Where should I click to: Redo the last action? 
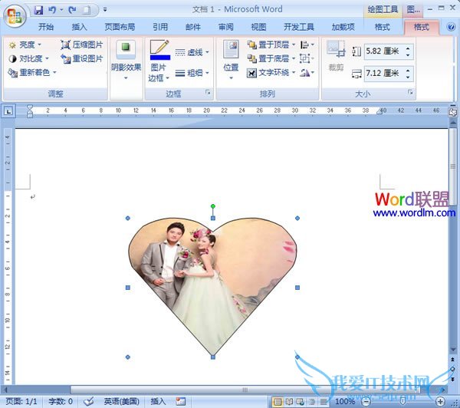click(x=72, y=10)
